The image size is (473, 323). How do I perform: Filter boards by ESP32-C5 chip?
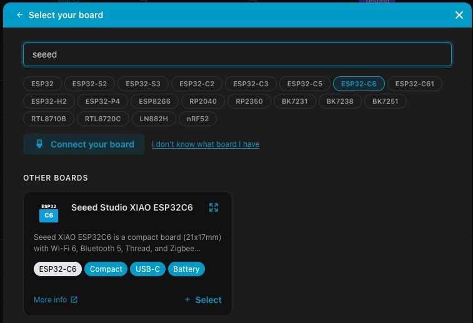(x=305, y=84)
